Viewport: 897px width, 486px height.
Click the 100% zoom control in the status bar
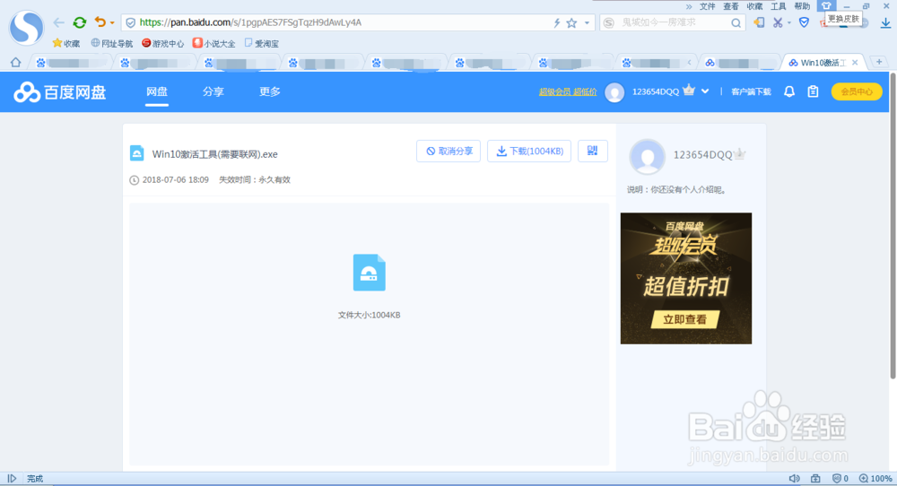875,479
